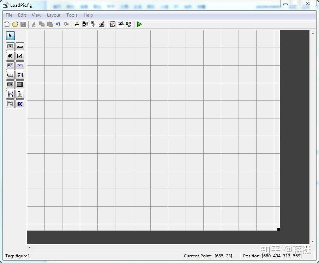Open the Layout menu
This screenshot has height=263, width=319.
[x=54, y=15]
